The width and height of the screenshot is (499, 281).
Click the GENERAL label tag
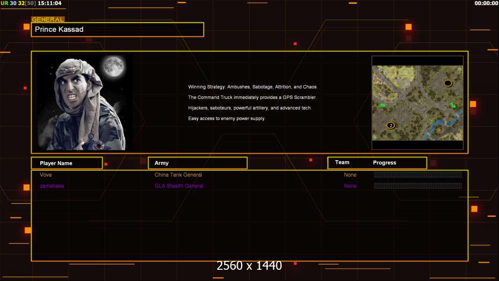point(47,20)
